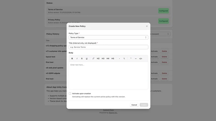216x121 pixels.
Task: Apply H4 heading style
Action: click(108, 58)
